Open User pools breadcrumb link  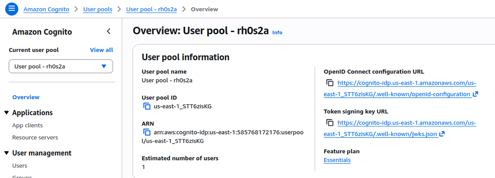point(98,9)
